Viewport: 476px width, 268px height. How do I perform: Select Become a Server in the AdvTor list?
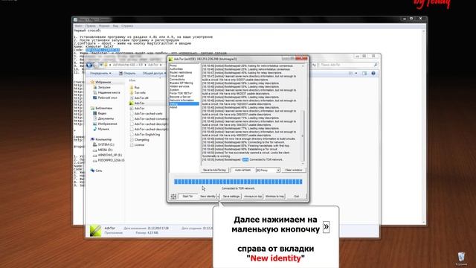(180, 97)
